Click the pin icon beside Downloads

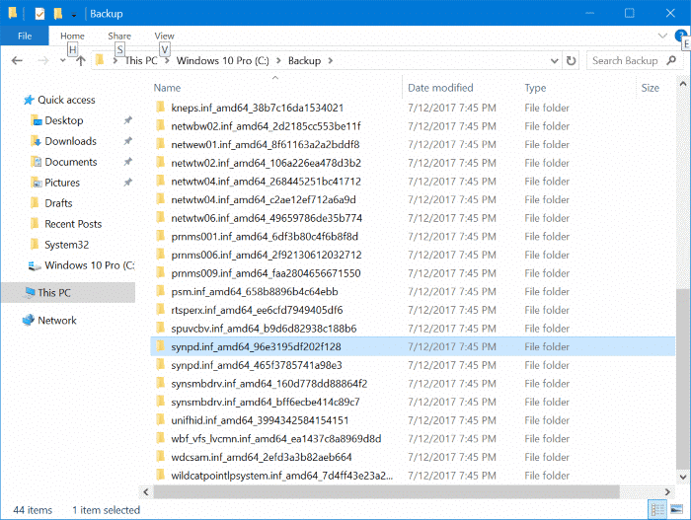(127, 140)
